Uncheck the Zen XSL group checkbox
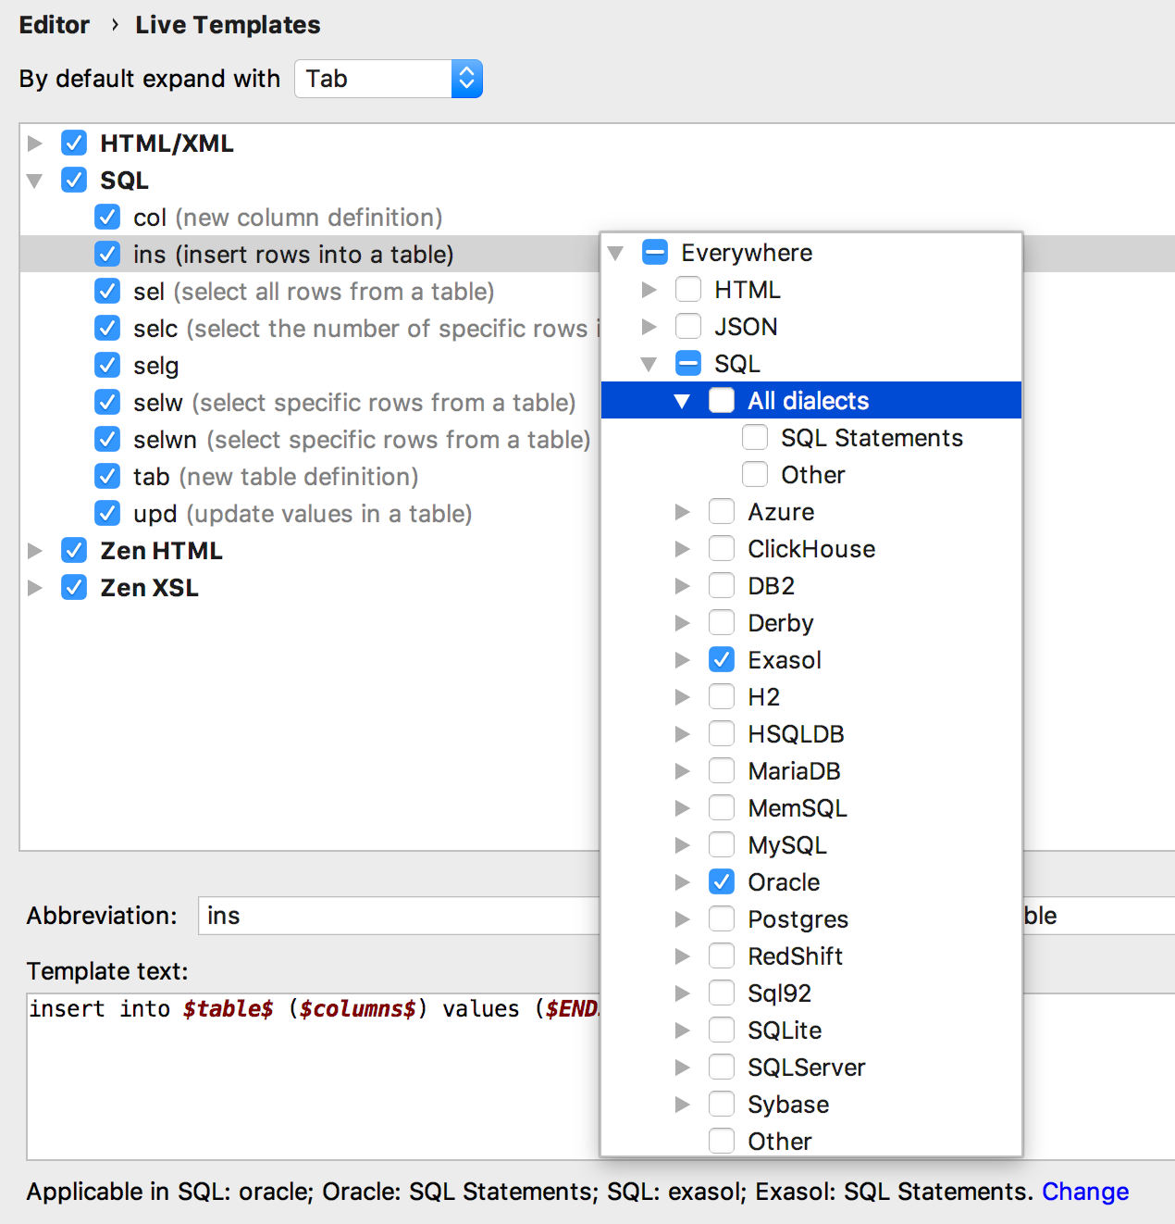Viewport: 1175px width, 1224px height. (x=74, y=588)
